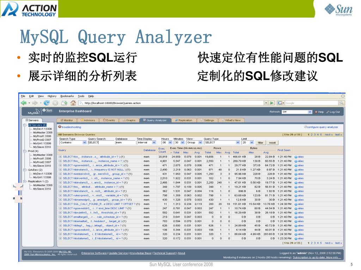Switch to the Settings tab

point(207,120)
